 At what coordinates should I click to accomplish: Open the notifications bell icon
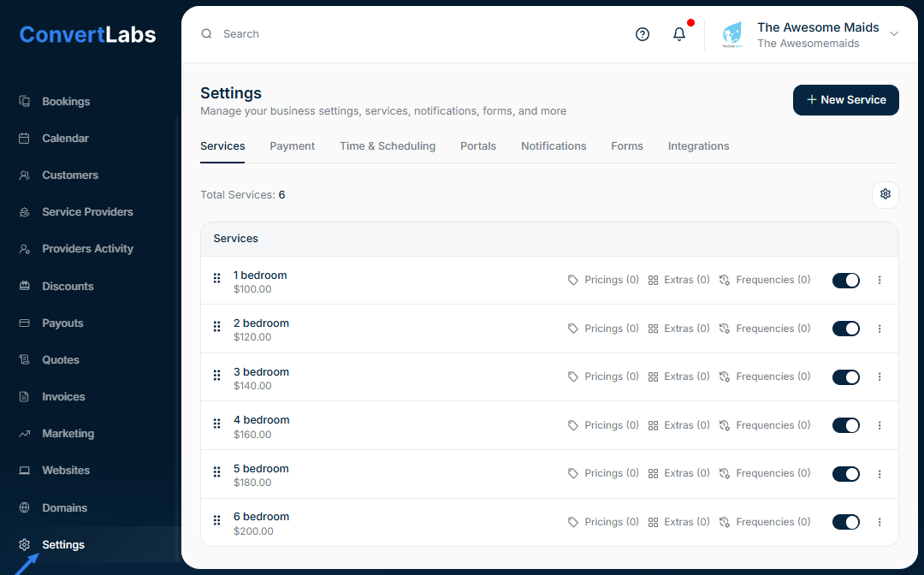(679, 34)
